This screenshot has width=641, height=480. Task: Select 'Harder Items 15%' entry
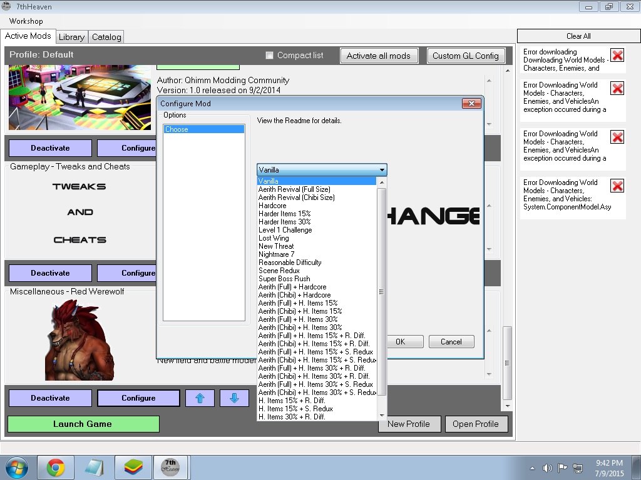coord(317,214)
